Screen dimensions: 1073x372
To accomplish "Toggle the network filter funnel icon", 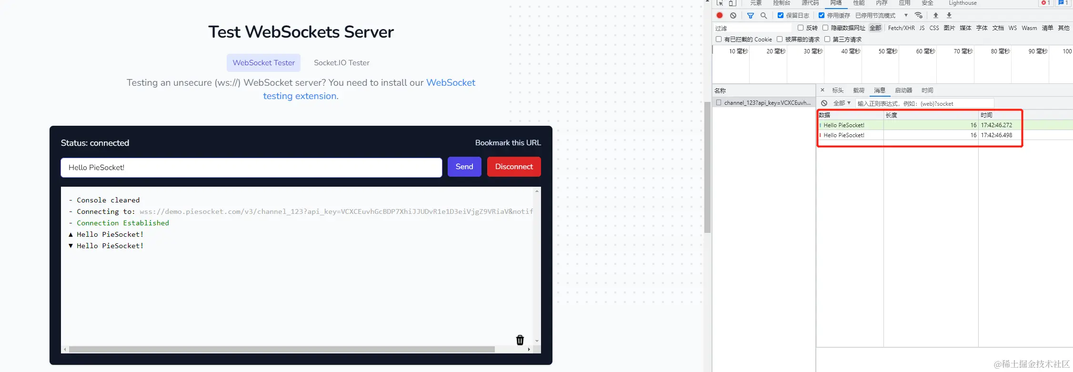I will (x=751, y=15).
